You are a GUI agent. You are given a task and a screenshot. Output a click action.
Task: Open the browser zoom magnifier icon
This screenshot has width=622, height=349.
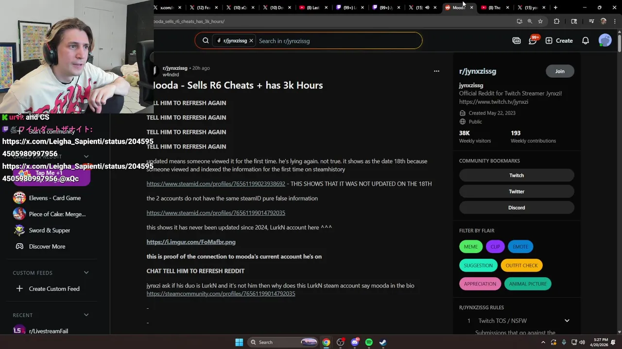click(x=530, y=21)
